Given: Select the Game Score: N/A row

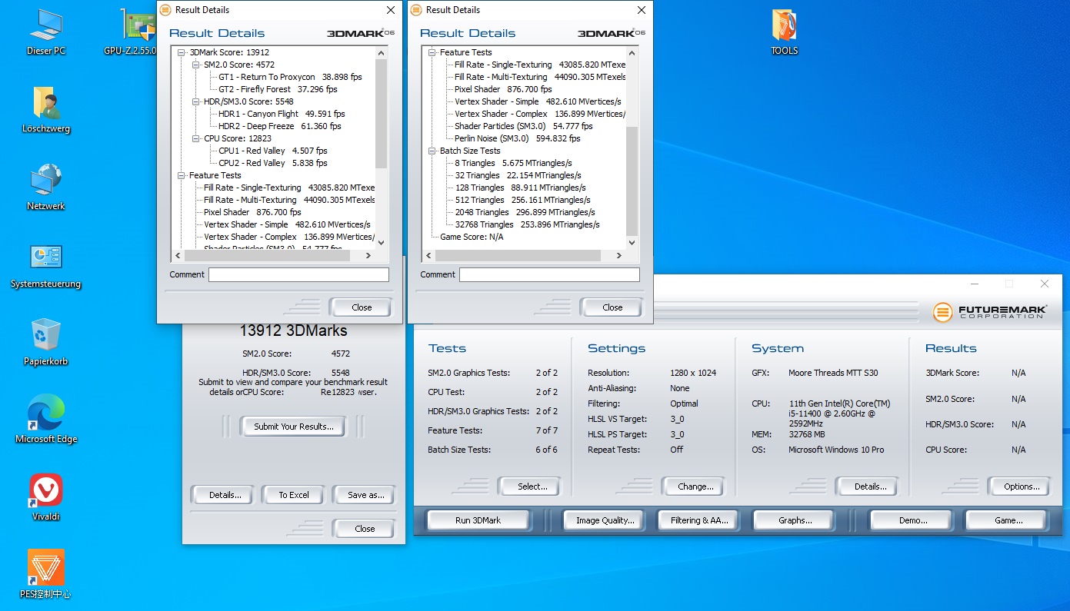Looking at the screenshot, I should (x=472, y=237).
